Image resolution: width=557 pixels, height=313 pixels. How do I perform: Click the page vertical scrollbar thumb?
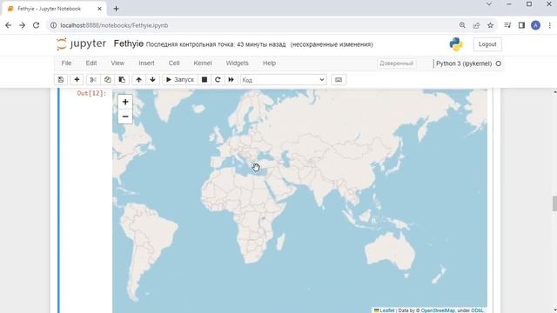coord(554,203)
